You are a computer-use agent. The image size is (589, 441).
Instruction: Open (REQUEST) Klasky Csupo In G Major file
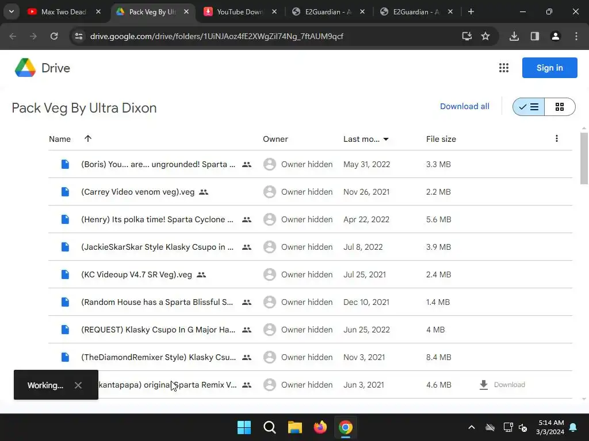pos(158,330)
